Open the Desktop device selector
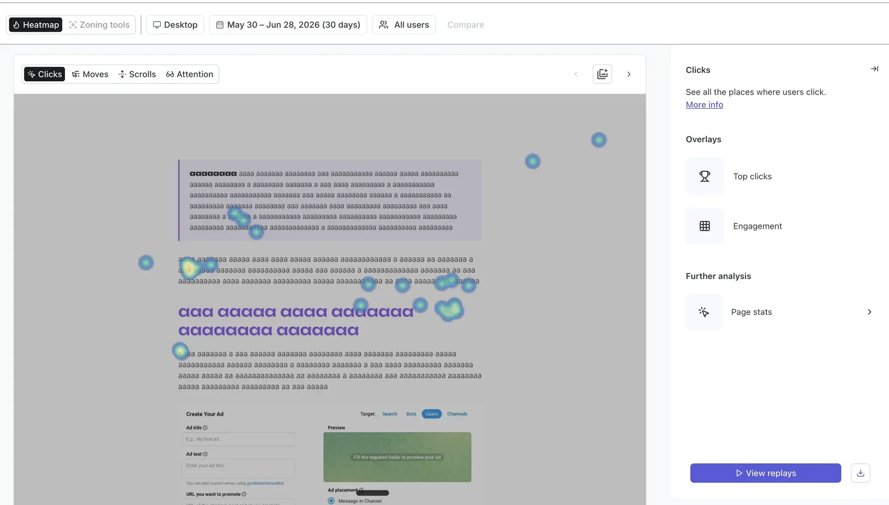Viewport: 889px width, 505px height. click(x=175, y=25)
